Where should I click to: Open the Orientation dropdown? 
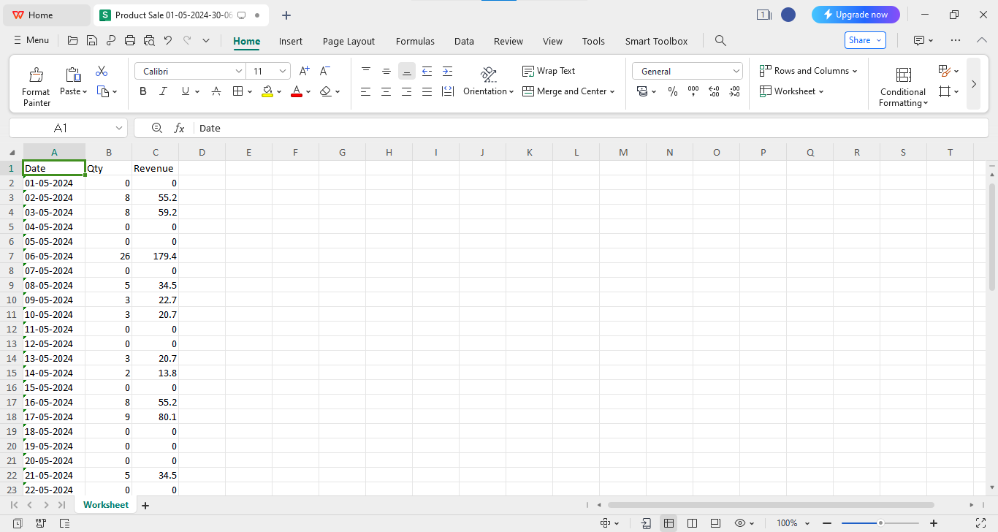coord(488,91)
